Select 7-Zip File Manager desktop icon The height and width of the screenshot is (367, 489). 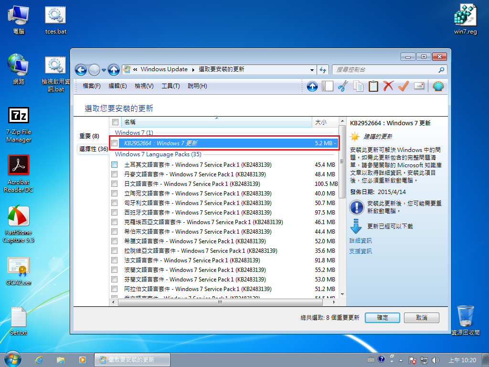[19, 125]
